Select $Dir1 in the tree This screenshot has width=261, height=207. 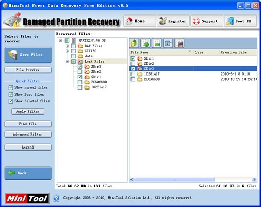[x=96, y=77]
